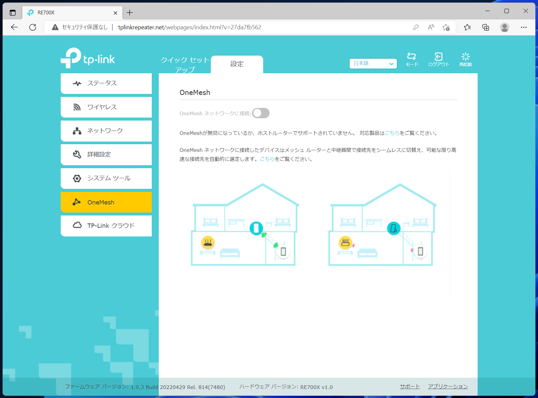The height and width of the screenshot is (398, 538).
Task: Open the サポート footer link
Action: click(x=410, y=386)
